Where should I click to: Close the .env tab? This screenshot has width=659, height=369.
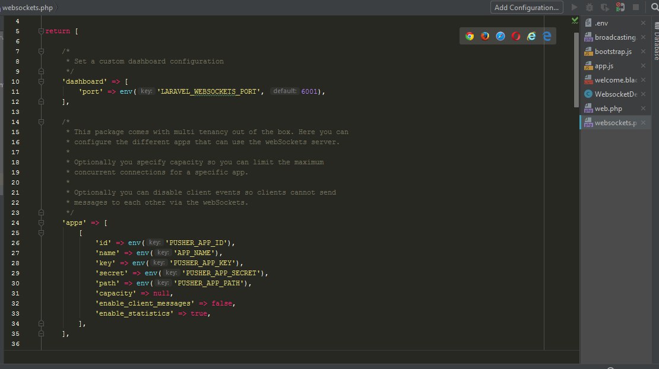point(643,23)
